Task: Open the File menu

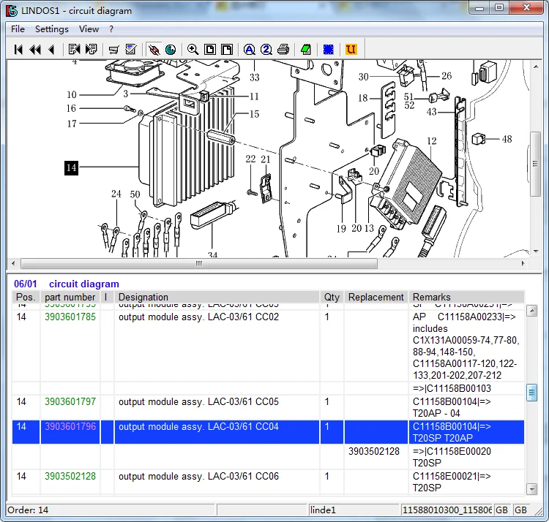Action: coord(18,29)
